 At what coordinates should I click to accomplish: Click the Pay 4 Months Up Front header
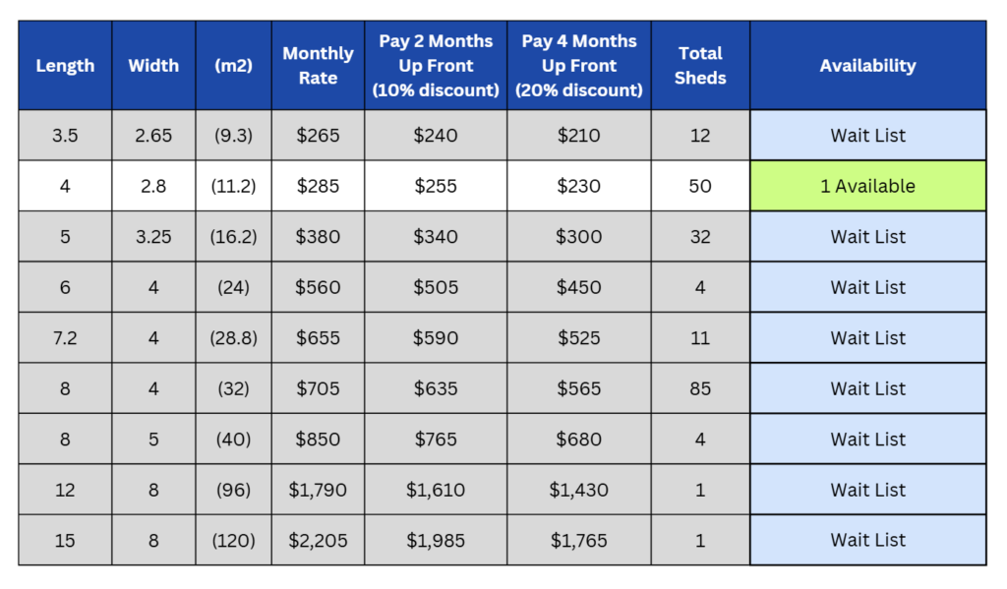[578, 66]
